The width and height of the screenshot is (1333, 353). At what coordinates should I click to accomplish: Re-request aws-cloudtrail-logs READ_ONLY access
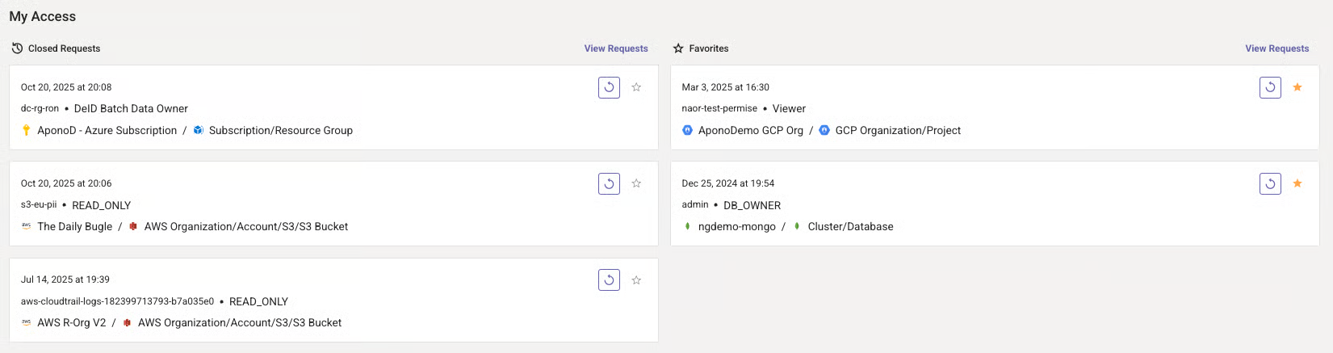pyautogui.click(x=609, y=280)
